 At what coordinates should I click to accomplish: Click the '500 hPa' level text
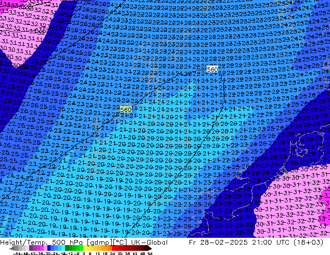[x=68, y=243]
